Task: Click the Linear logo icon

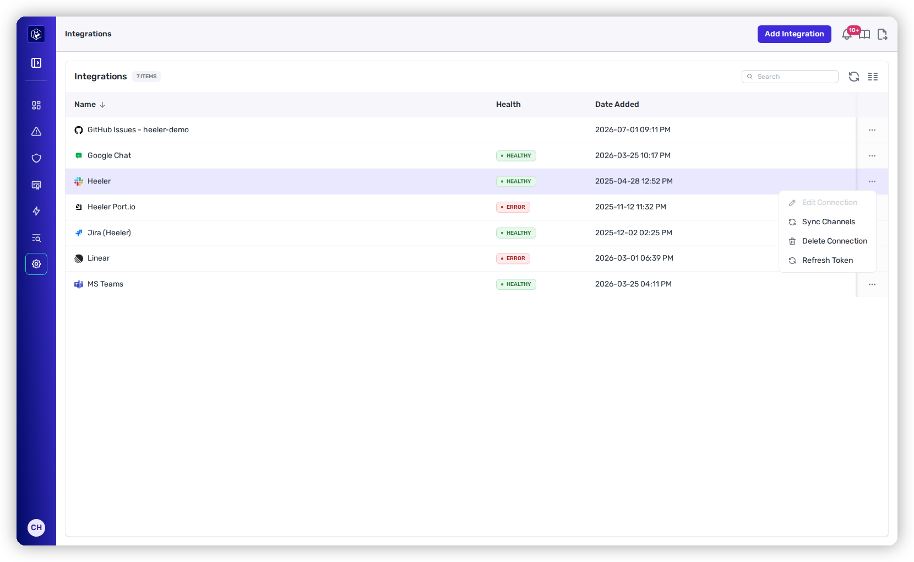Action: tap(79, 258)
